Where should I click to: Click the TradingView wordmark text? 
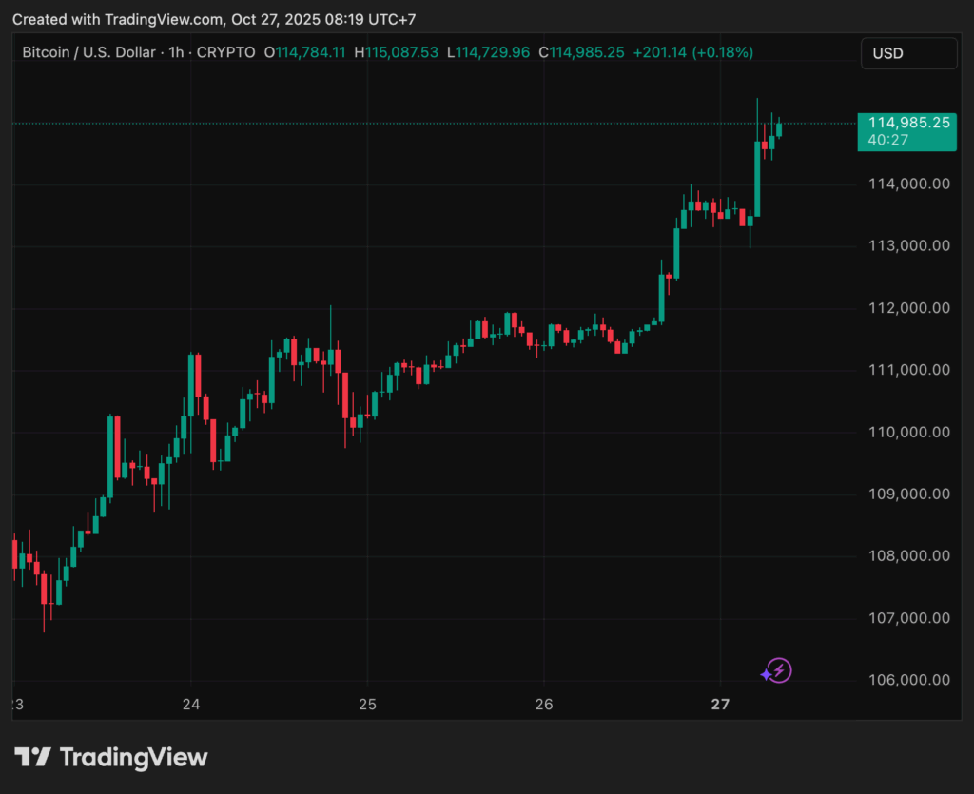point(133,757)
